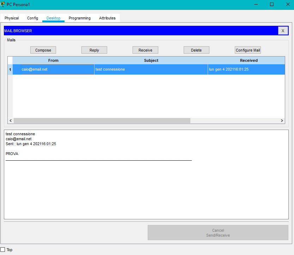Enable the Top checkbox
Screen dimensions: 294x255
3,250
